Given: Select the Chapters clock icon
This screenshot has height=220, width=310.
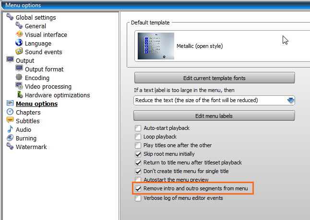Looking at the screenshot, I should click(10, 112).
